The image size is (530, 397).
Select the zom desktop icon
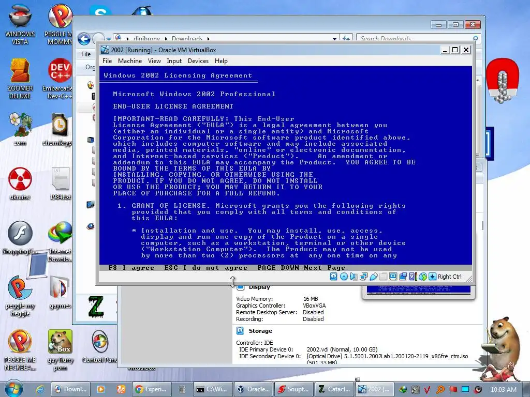(x=20, y=129)
